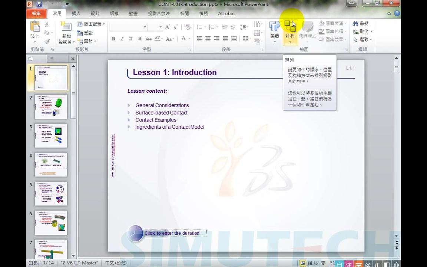Click the decrease indent icon
The height and width of the screenshot is (267, 427).
tap(225, 27)
